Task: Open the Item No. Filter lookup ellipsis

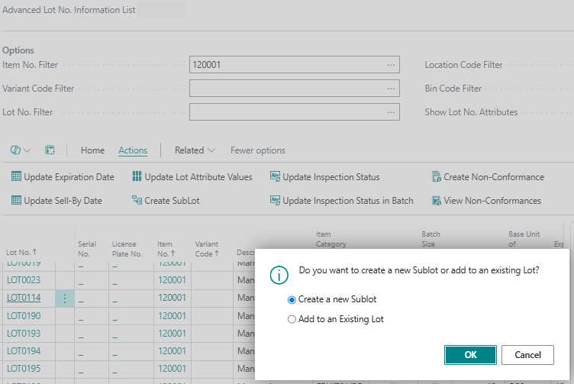Action: click(x=391, y=66)
